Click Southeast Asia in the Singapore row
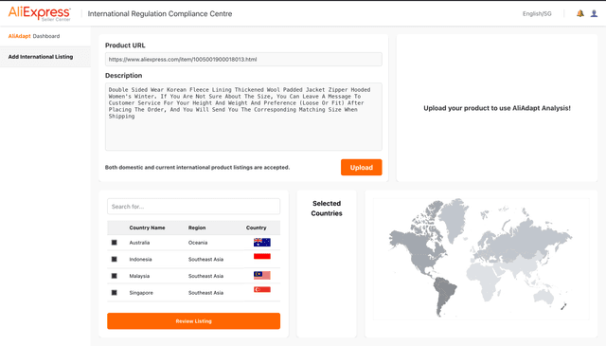 point(206,293)
